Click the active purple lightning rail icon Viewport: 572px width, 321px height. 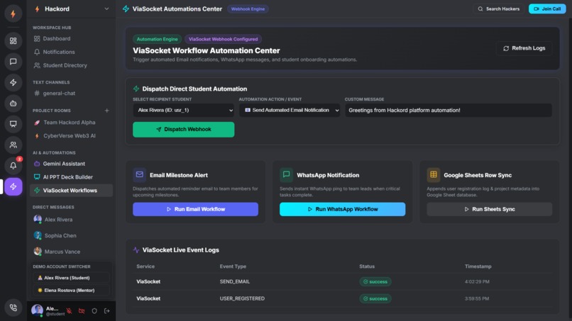coord(13,186)
